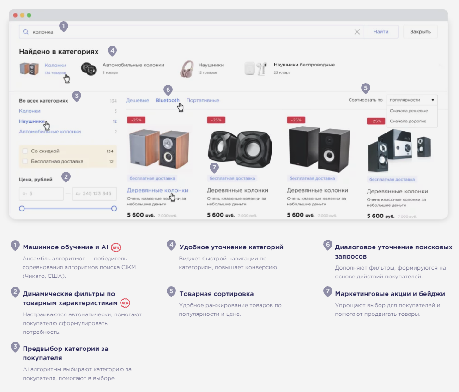This screenshot has height=392, width=459.
Task: Select the Наушники found-category label
Action: pyautogui.click(x=211, y=65)
